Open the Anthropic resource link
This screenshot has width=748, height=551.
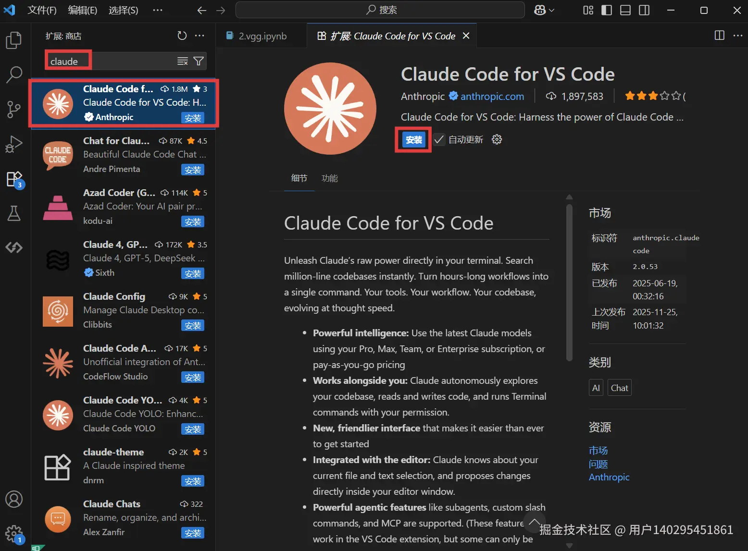609,477
